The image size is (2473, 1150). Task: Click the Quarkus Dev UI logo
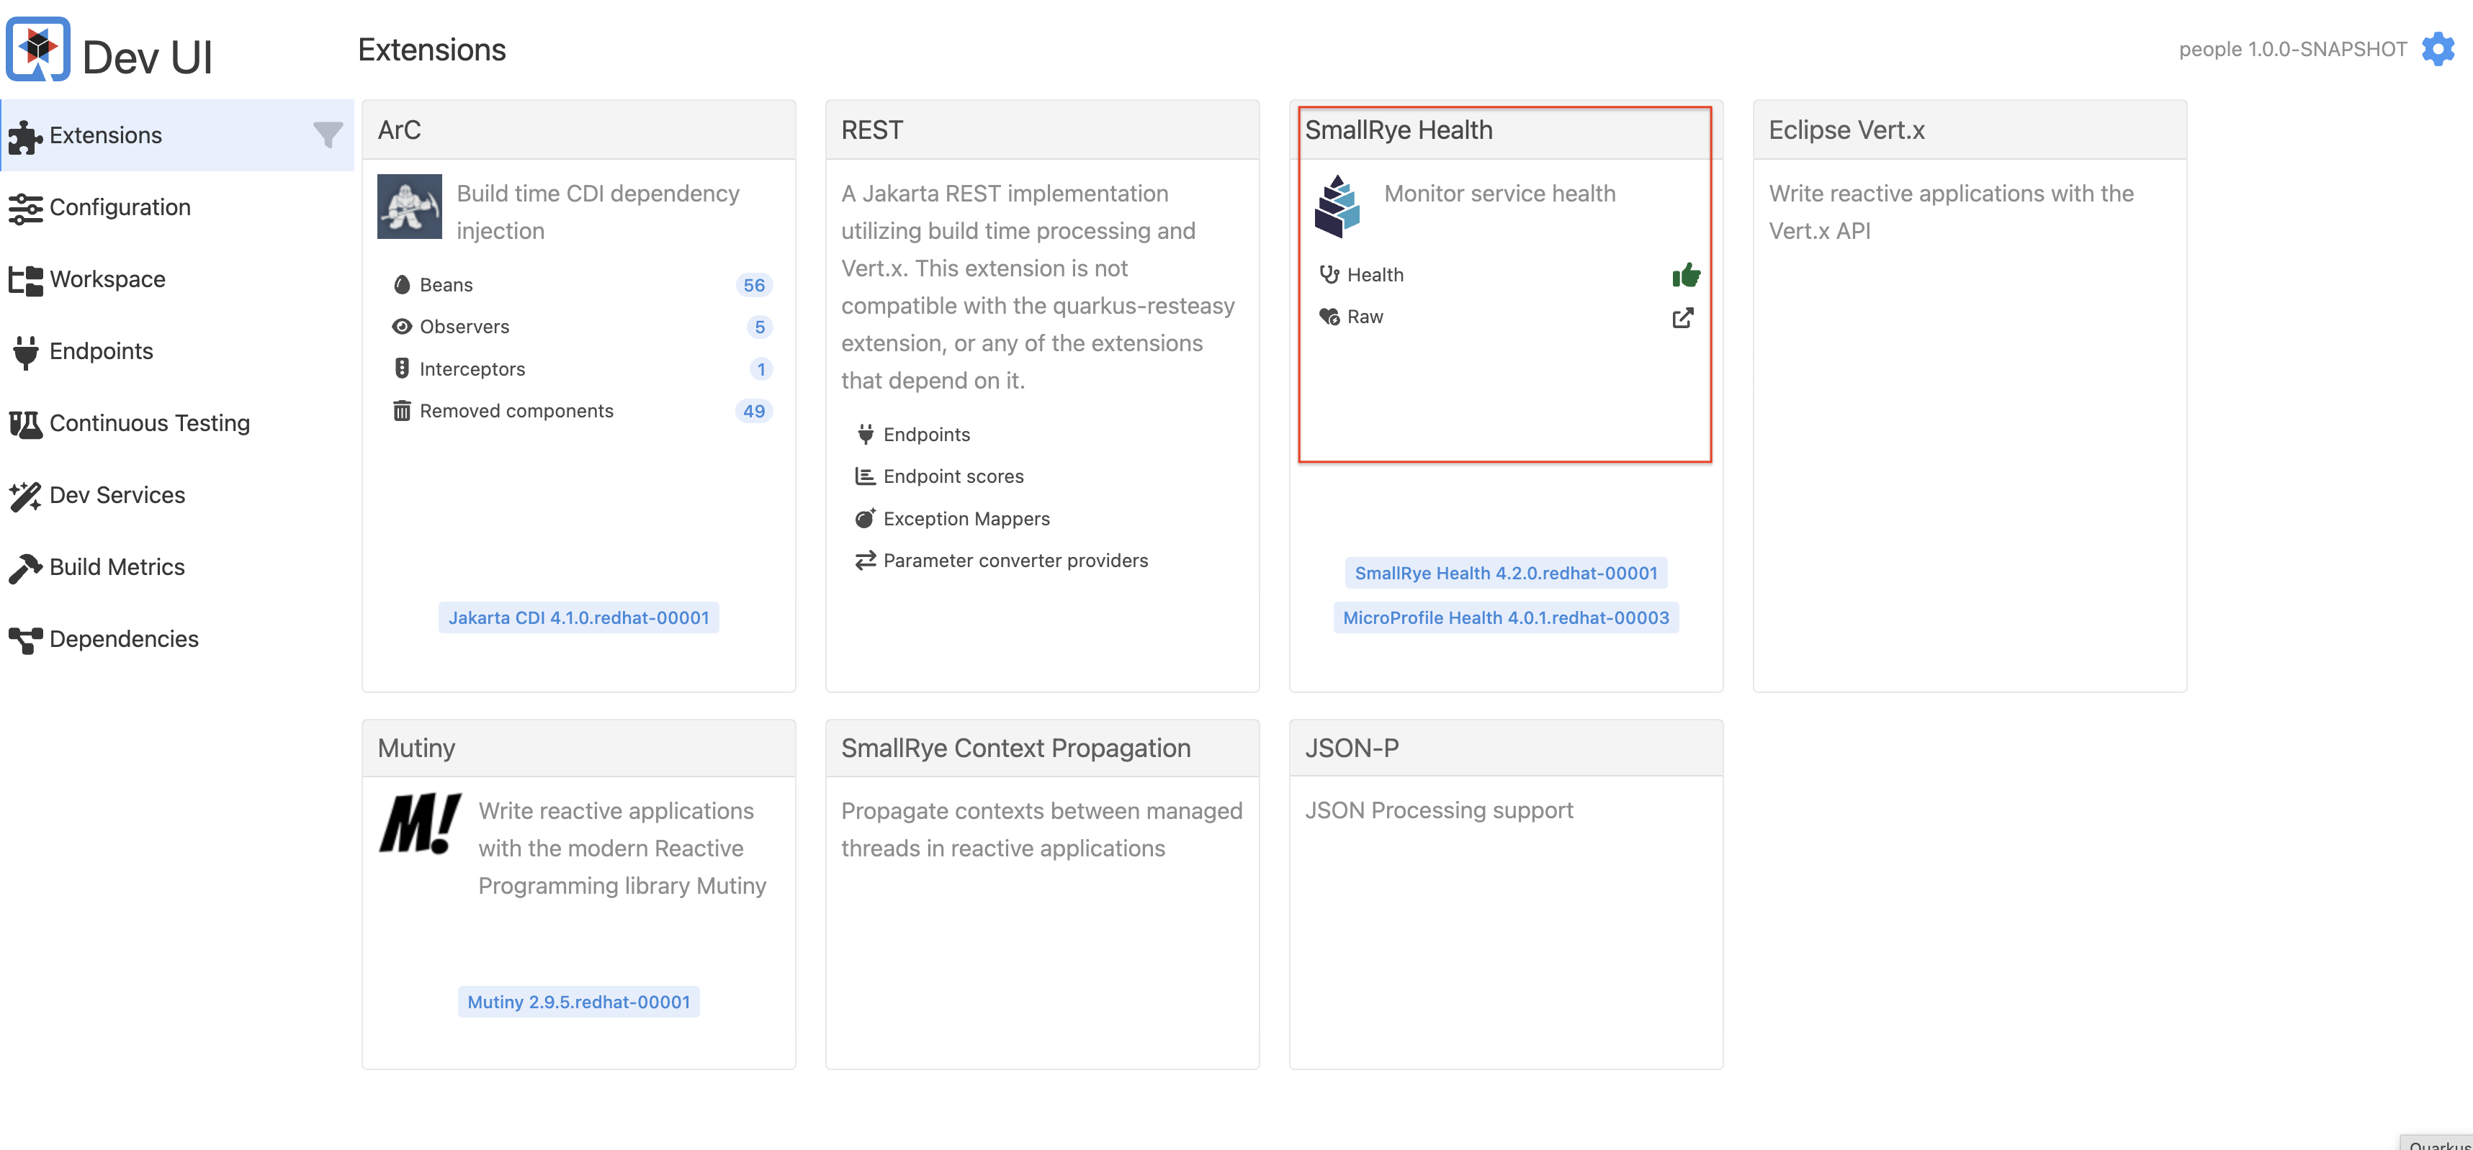coord(38,49)
